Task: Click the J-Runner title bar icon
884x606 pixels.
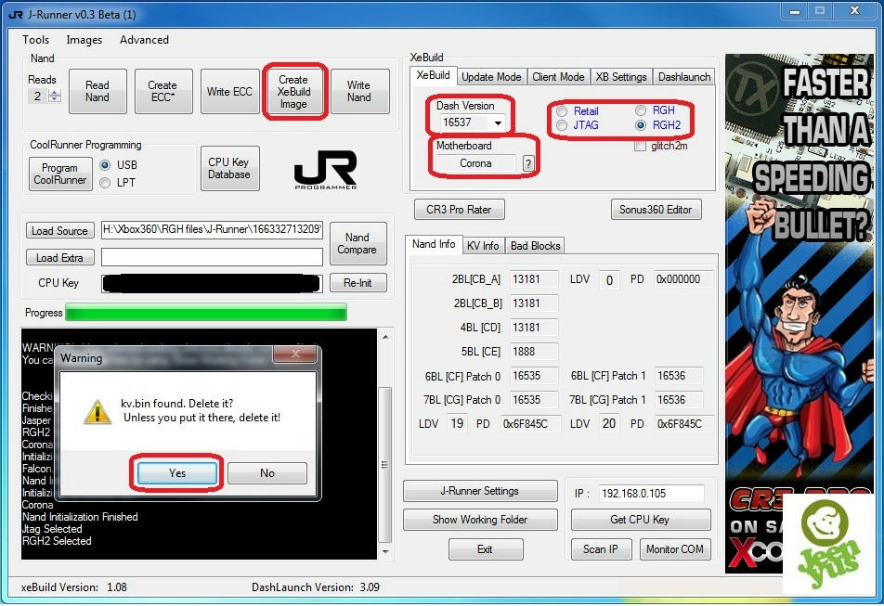Action: click(14, 14)
